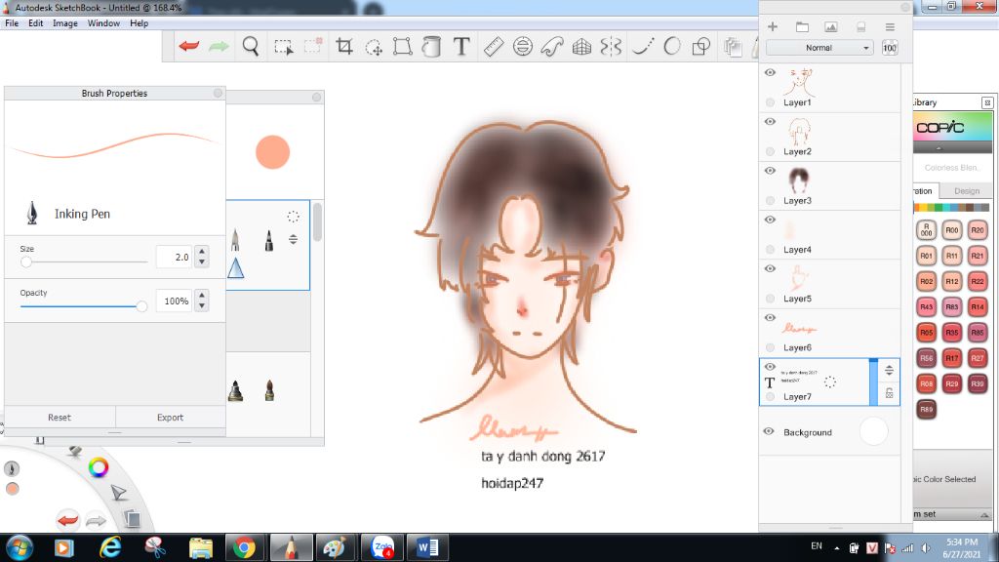Open Google Chrome from the taskbar

pos(243,547)
